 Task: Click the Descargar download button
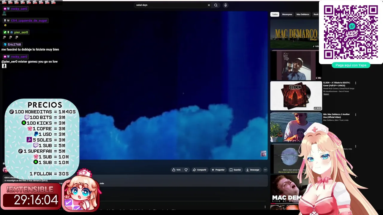pyautogui.click(x=253, y=170)
